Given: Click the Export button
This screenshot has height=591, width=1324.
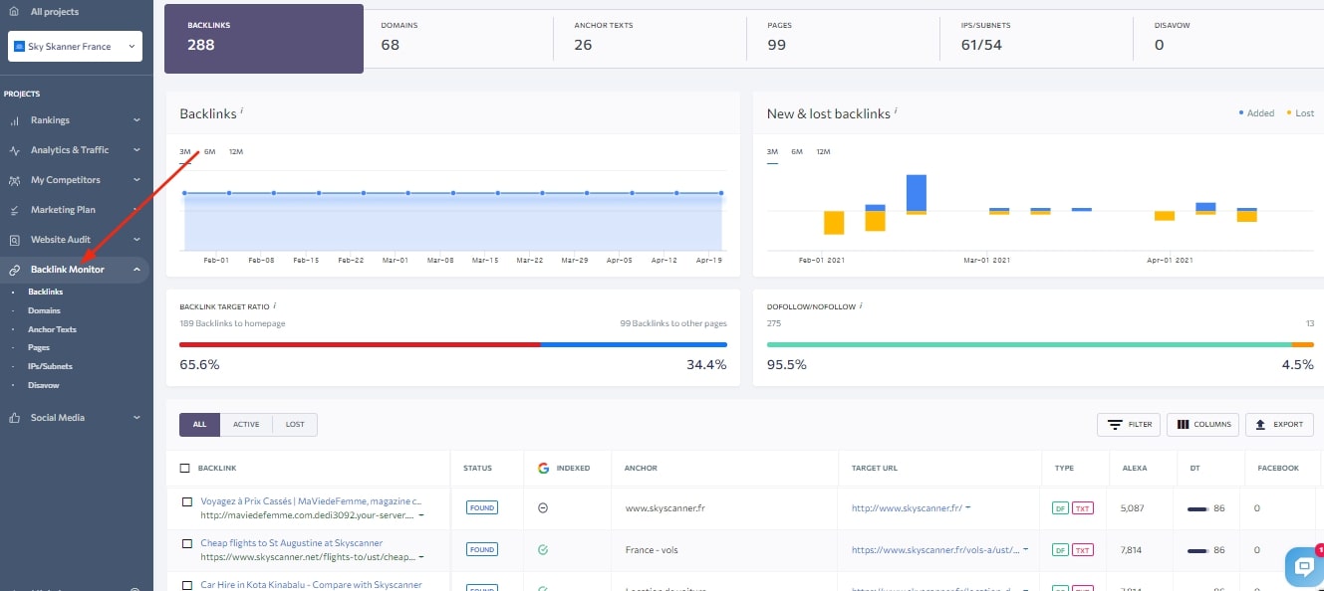Looking at the screenshot, I should click(1279, 424).
